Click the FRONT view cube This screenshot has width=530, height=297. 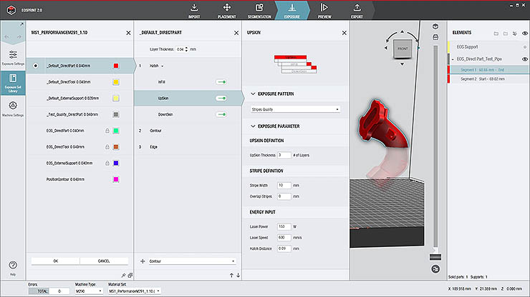[402, 48]
